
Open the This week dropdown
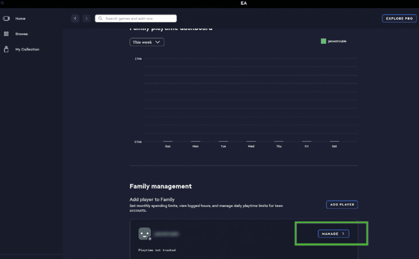click(x=146, y=42)
